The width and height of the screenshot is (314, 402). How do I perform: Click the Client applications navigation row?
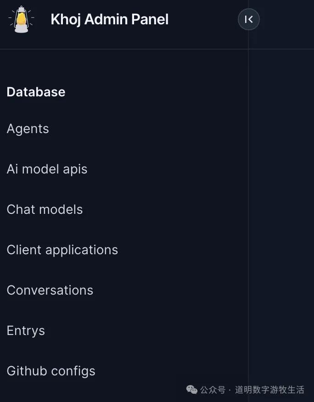[62, 250]
